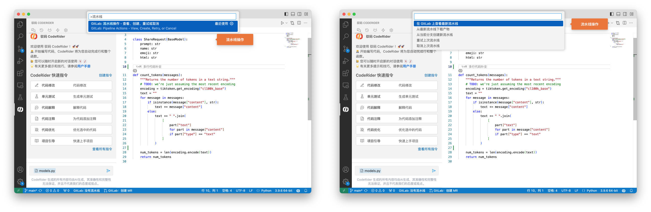Select CodeRider activity icon in left window
The height and width of the screenshot is (212, 651).
pyautogui.click(x=20, y=109)
